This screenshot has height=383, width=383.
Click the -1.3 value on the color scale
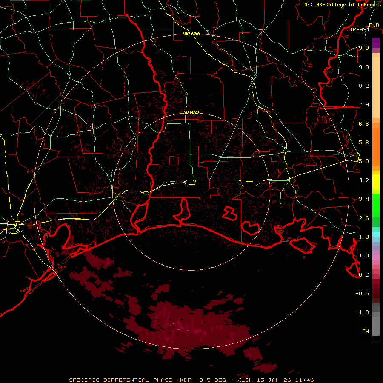pos(362,312)
